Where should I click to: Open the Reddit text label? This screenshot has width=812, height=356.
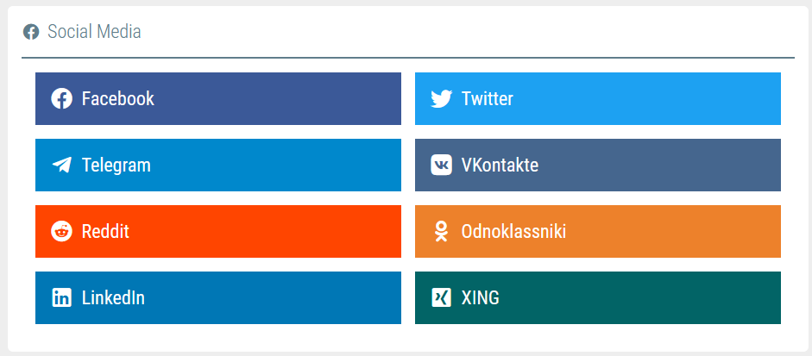click(x=105, y=231)
